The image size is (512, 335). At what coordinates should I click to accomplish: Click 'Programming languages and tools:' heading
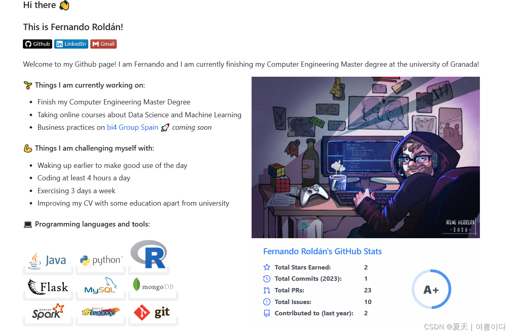click(x=92, y=224)
